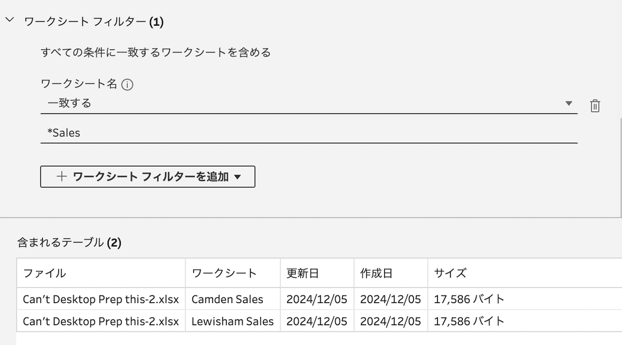Image resolution: width=622 pixels, height=345 pixels.
Task: Click file name in Lewisham Sales row
Action: tap(101, 321)
